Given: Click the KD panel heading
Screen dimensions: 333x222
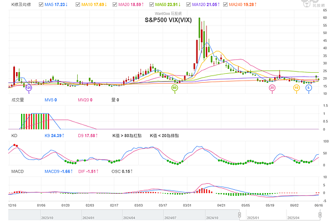Looking at the screenshot, I should click(14, 135).
